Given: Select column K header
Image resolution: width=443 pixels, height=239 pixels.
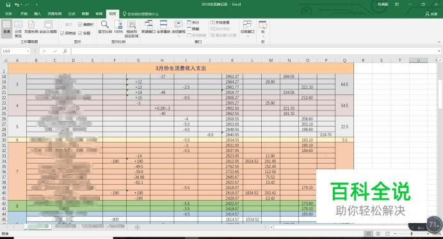Looking at the screenshot, I should 232,60.
